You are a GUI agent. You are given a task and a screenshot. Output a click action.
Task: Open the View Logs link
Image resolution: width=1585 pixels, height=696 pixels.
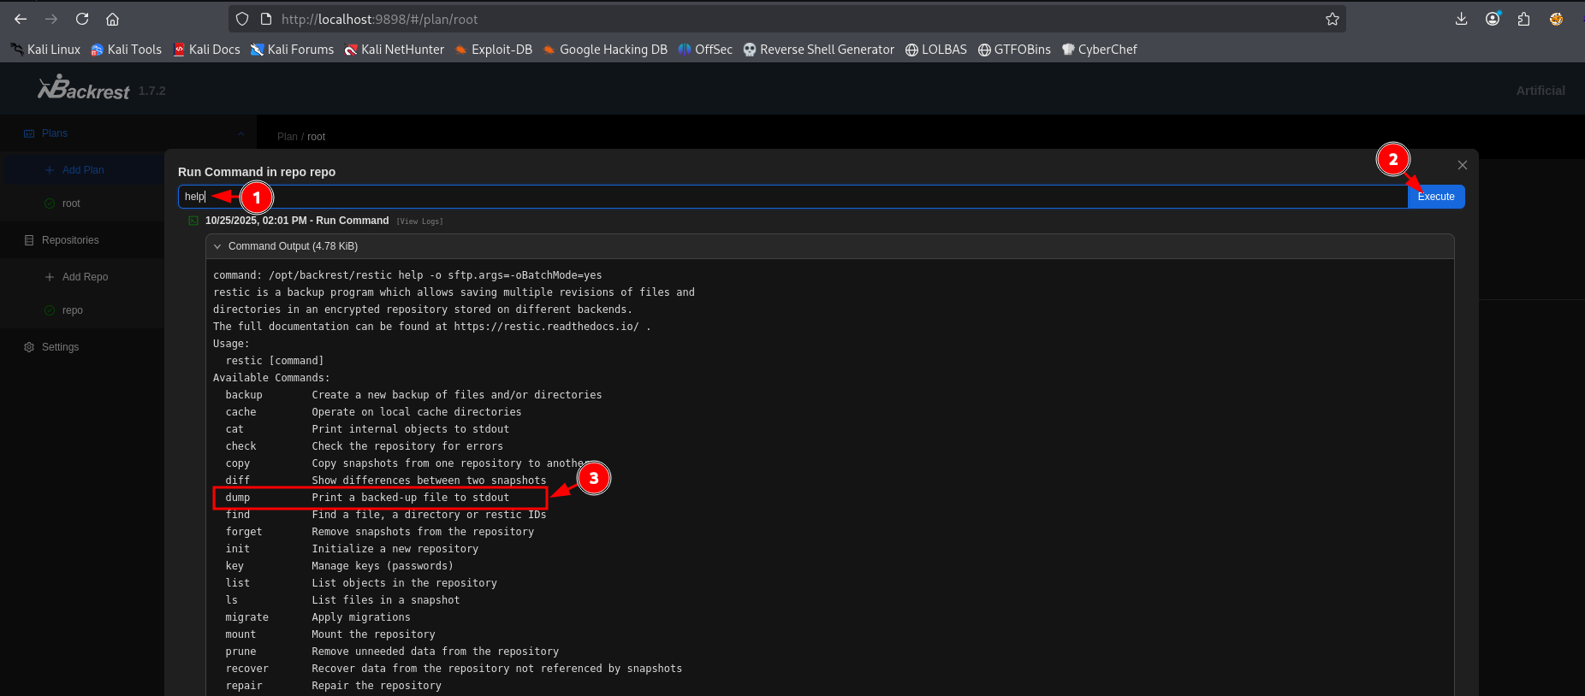(419, 221)
